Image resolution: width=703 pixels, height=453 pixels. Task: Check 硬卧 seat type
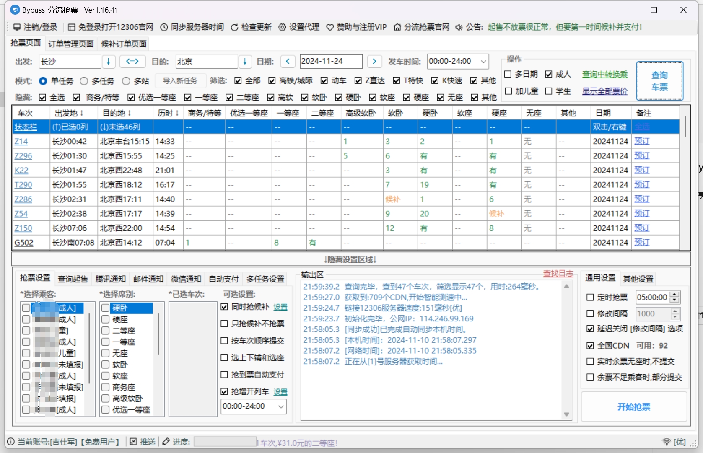coord(106,308)
